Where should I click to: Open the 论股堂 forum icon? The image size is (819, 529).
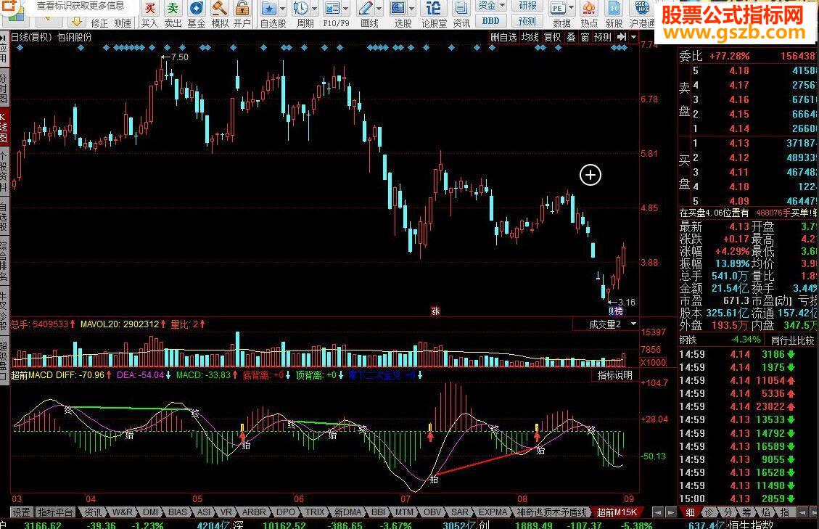433,9
